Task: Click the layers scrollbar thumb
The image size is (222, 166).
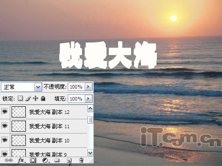Action: point(90,120)
